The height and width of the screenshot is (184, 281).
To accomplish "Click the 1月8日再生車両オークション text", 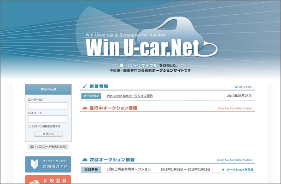I will point(129,169).
